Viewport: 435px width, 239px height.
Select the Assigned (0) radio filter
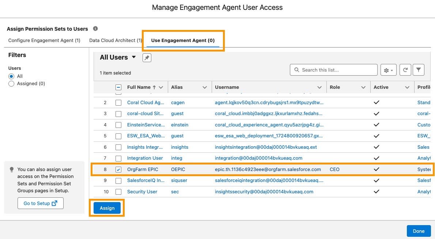(x=11, y=84)
